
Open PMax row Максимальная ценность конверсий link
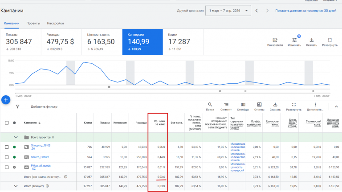pyautogui.click(x=238, y=167)
